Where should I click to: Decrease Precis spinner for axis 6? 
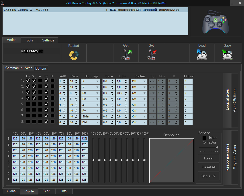pos(76,112)
